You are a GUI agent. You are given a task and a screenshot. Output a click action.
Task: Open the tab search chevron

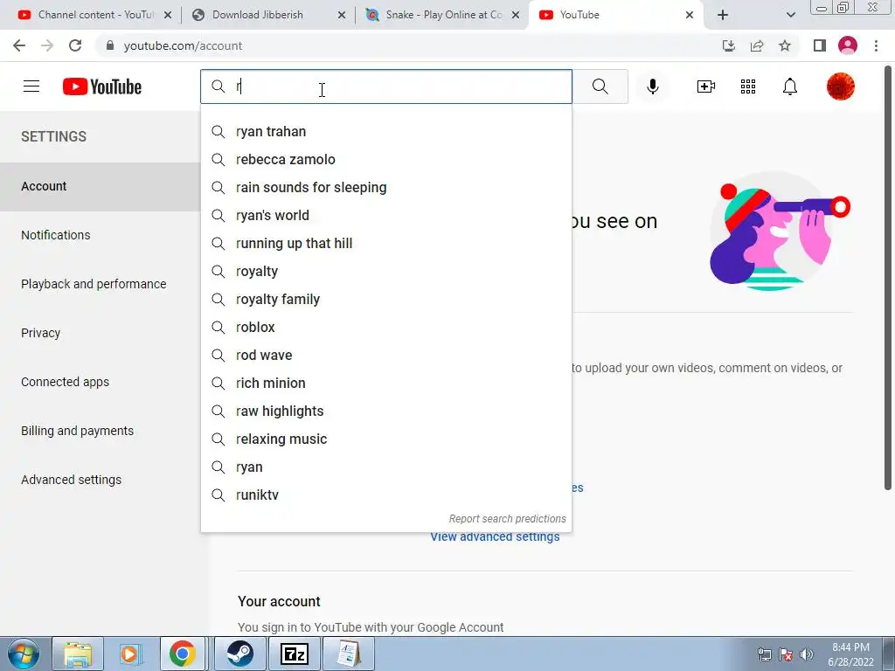[x=790, y=15]
